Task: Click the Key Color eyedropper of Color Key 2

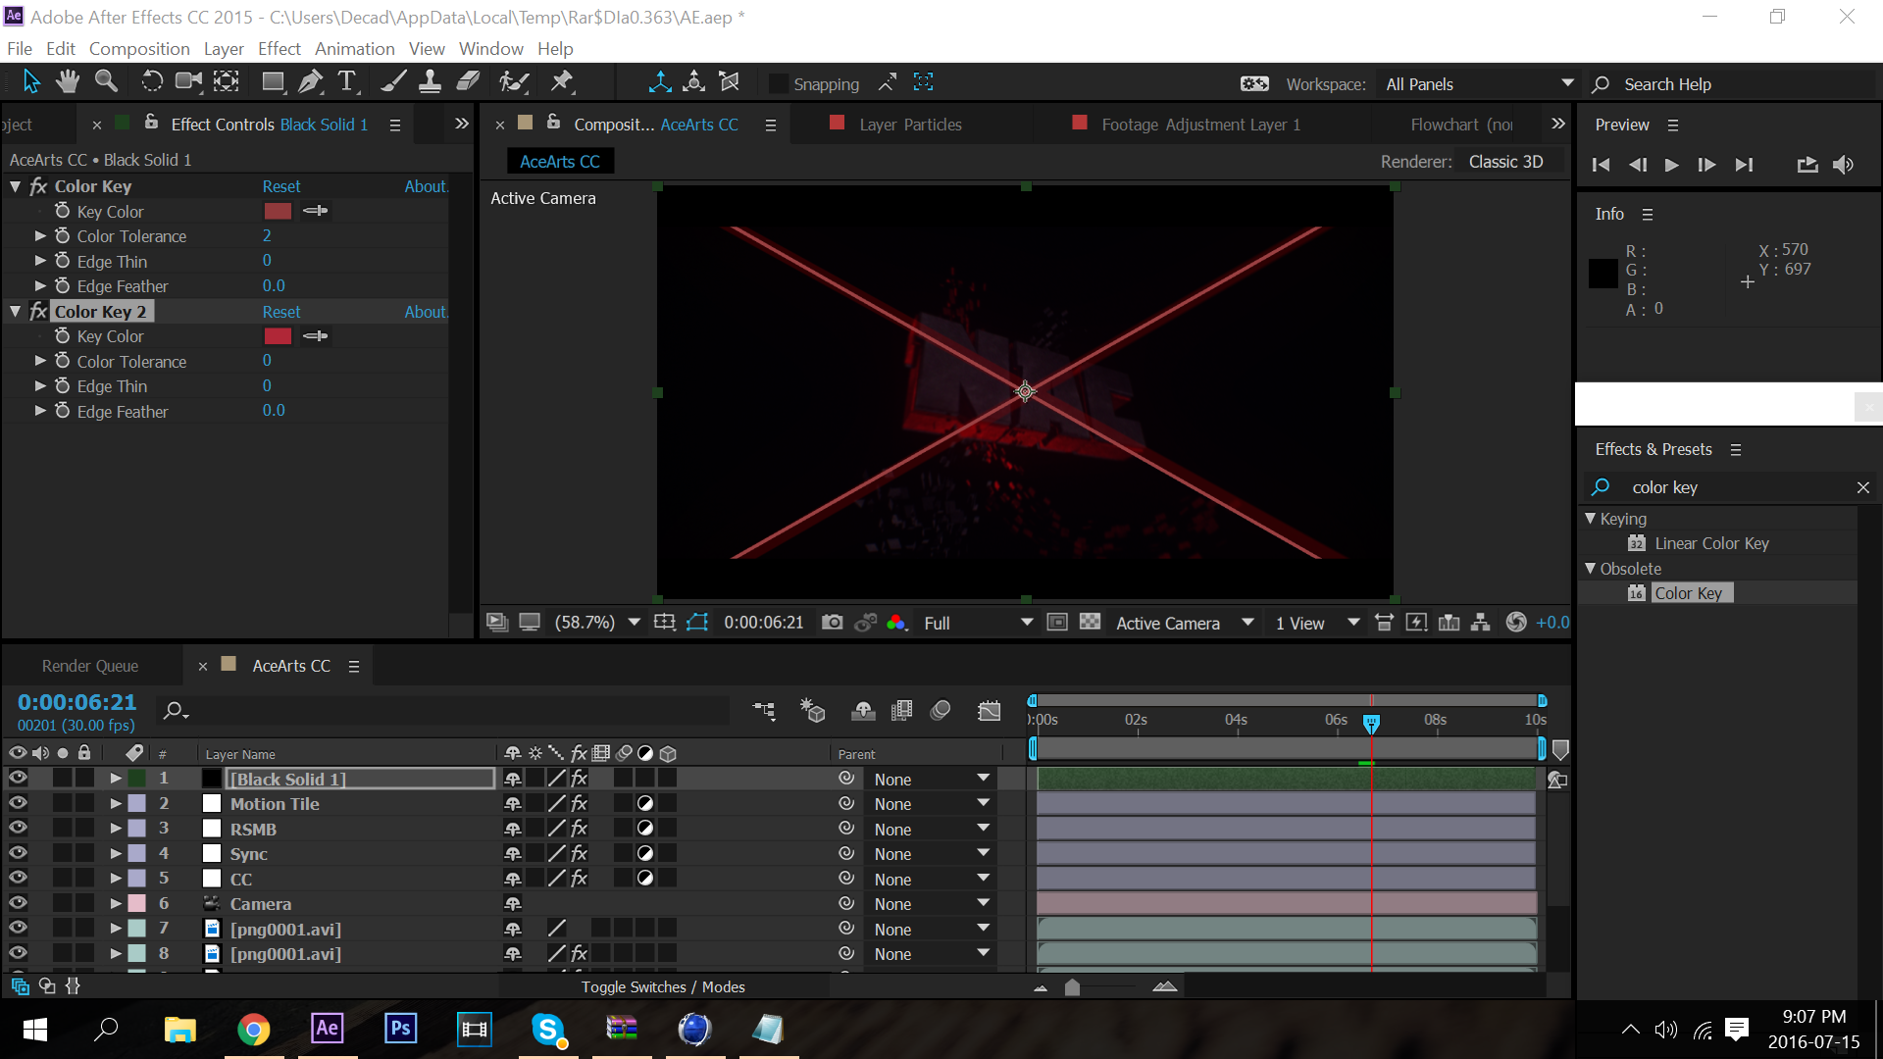Action: point(316,336)
